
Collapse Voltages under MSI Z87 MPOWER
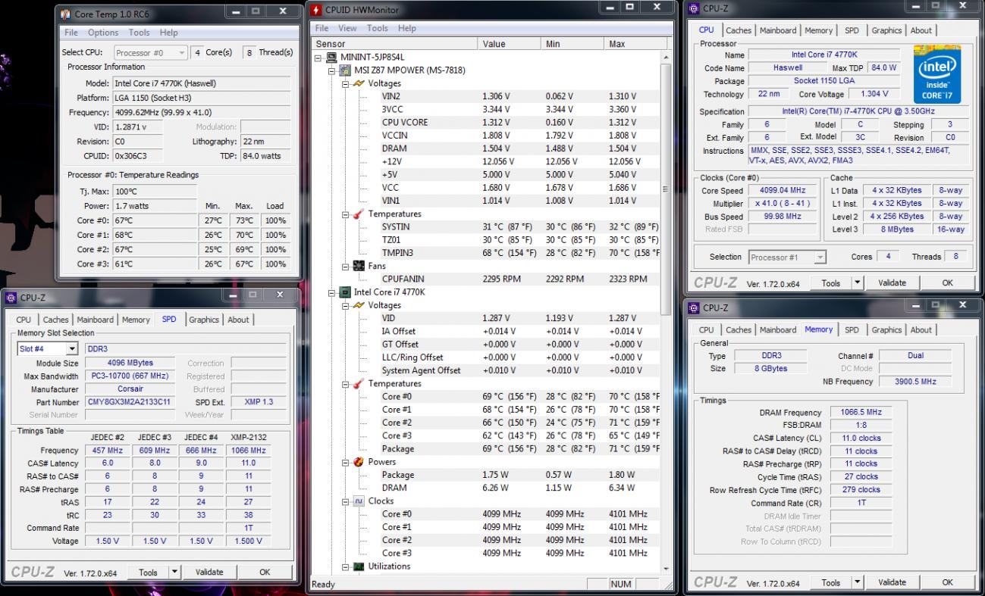[346, 83]
